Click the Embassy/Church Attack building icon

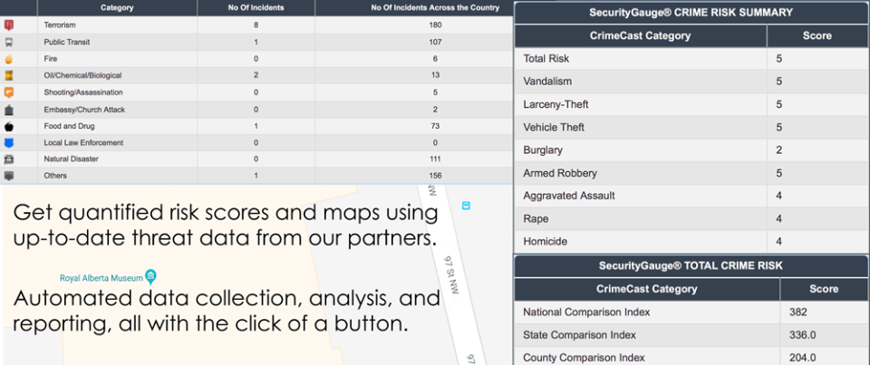pyautogui.click(x=9, y=110)
